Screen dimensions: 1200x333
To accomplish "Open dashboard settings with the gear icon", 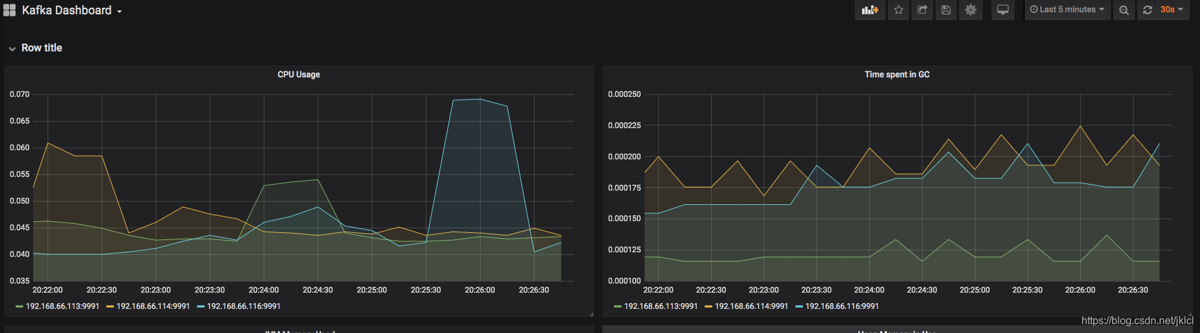I will [x=970, y=10].
